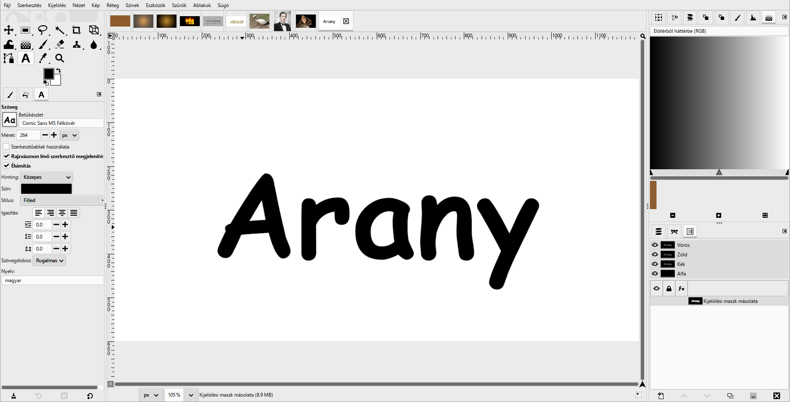Hide the Alfa channel
Viewport: 790px width, 402px height.
655,273
